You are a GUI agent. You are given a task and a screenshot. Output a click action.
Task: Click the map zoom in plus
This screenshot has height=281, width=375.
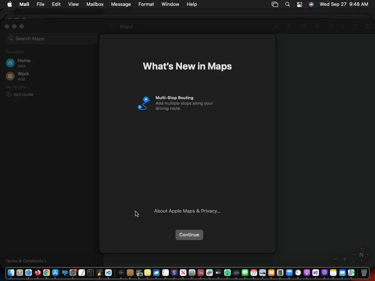point(345,259)
